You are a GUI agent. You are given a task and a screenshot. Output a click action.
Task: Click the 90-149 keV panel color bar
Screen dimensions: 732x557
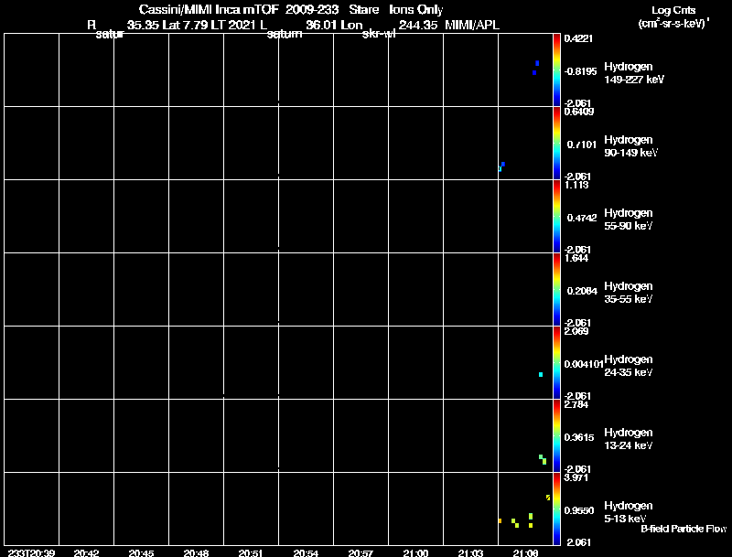click(x=556, y=143)
